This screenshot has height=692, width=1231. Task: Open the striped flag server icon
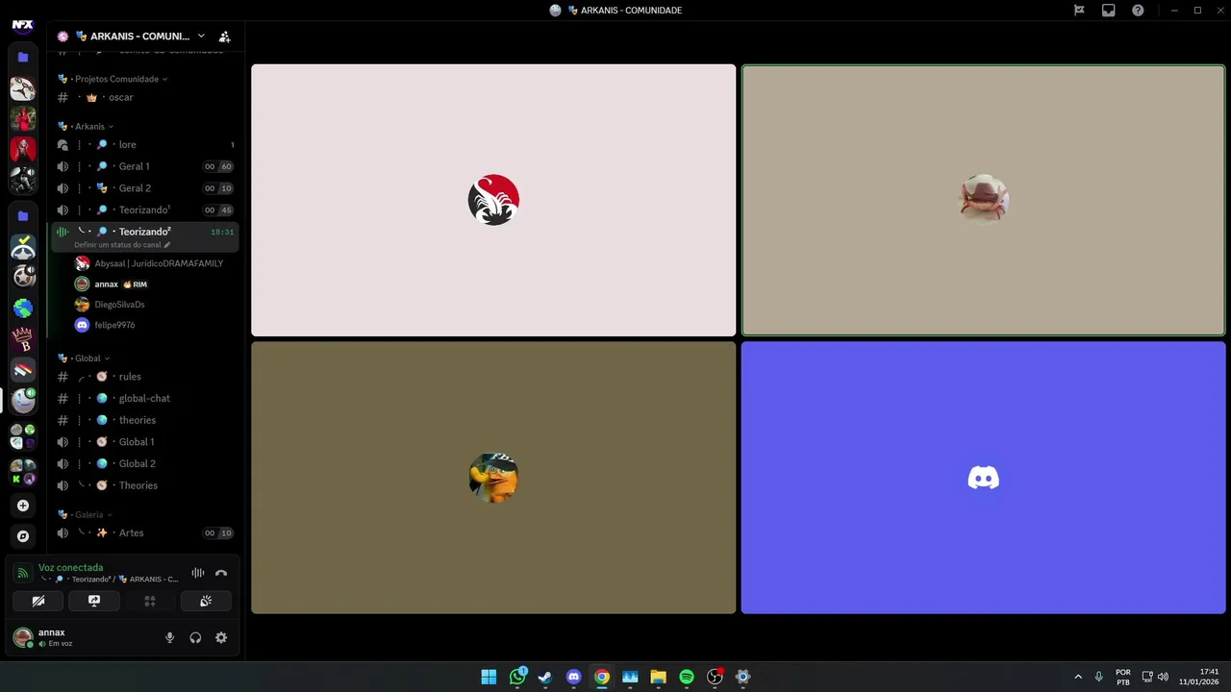click(23, 370)
